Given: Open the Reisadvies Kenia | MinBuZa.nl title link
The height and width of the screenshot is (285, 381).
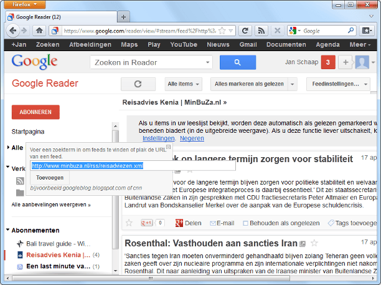Looking at the screenshot, I should click(174, 102).
